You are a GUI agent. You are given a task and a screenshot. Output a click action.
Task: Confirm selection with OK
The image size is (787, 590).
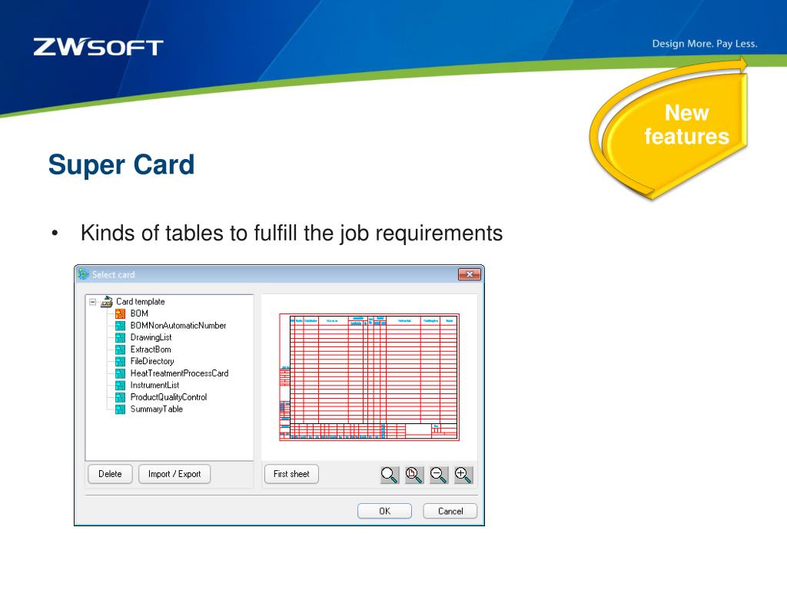[384, 511]
